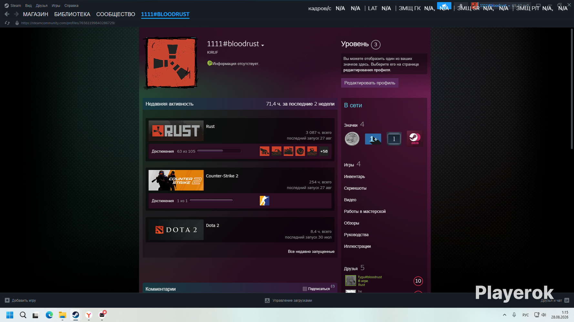Open the Иллюстрации link
The width and height of the screenshot is (574, 322).
(x=357, y=246)
